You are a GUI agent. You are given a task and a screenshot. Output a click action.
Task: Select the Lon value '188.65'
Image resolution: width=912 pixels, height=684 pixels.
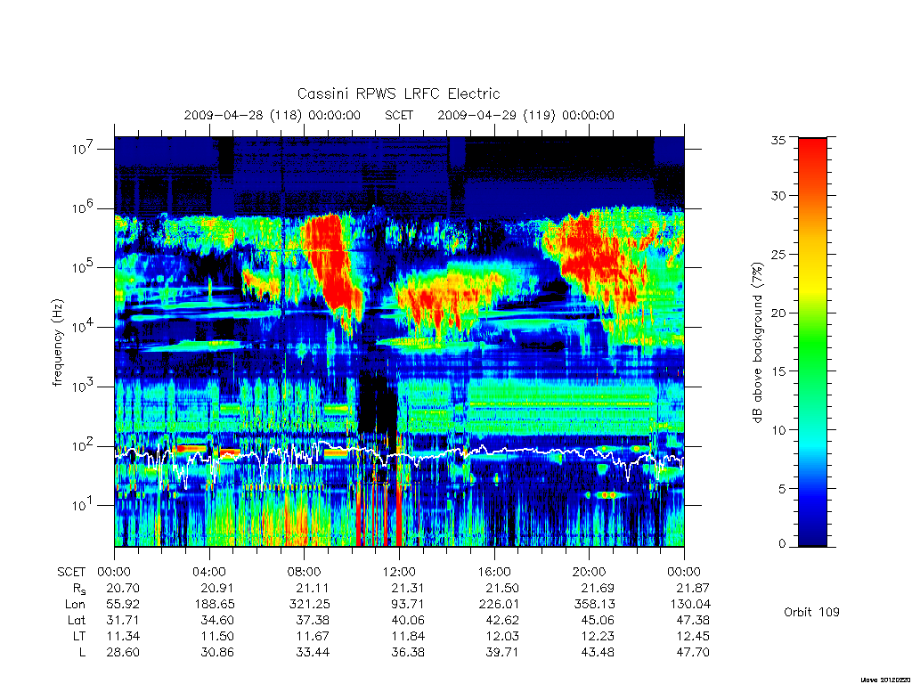coord(215,605)
